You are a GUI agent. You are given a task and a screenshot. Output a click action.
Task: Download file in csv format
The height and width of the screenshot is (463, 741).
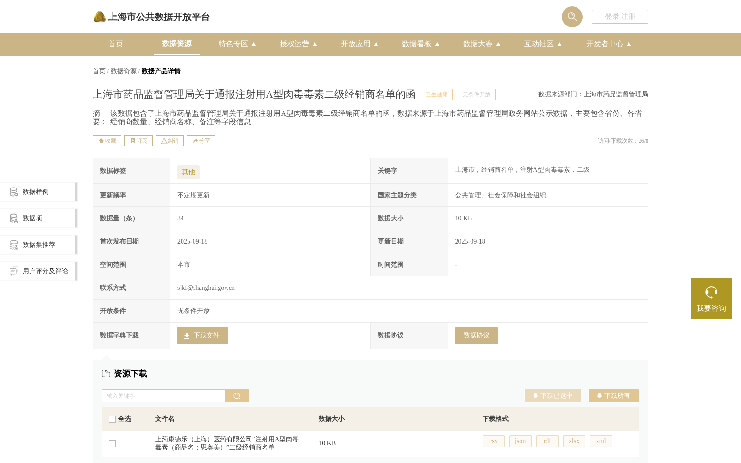[x=494, y=441]
